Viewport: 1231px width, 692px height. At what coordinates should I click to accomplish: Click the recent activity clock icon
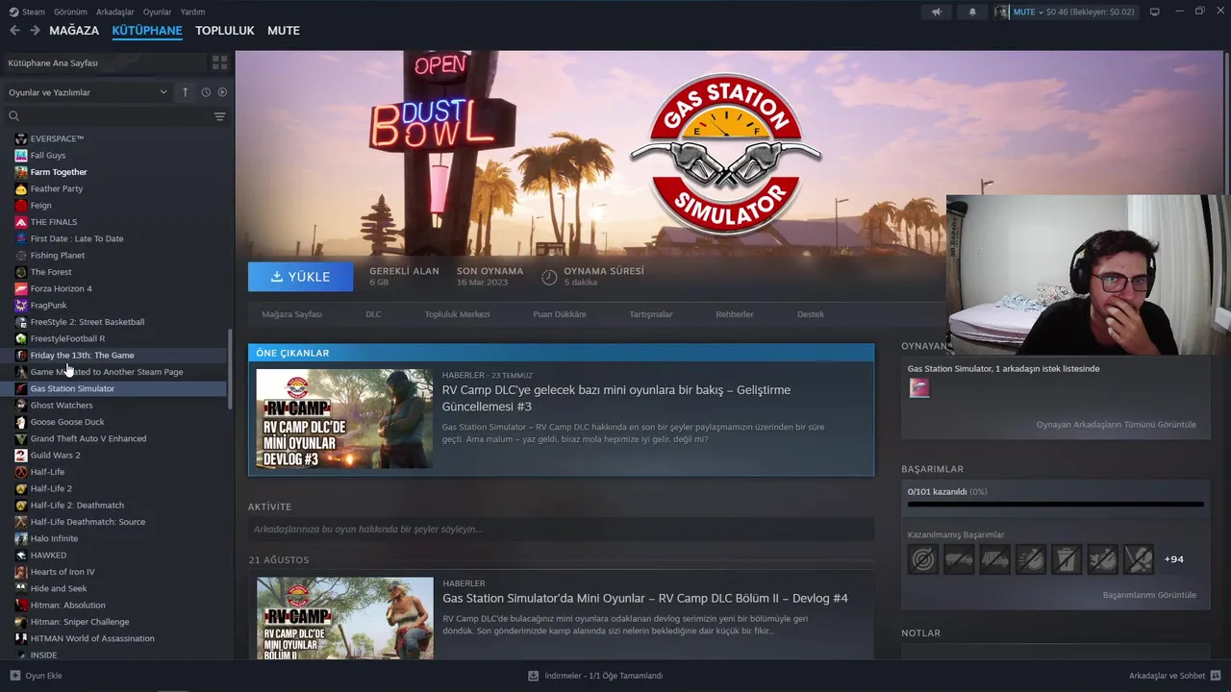(x=206, y=92)
